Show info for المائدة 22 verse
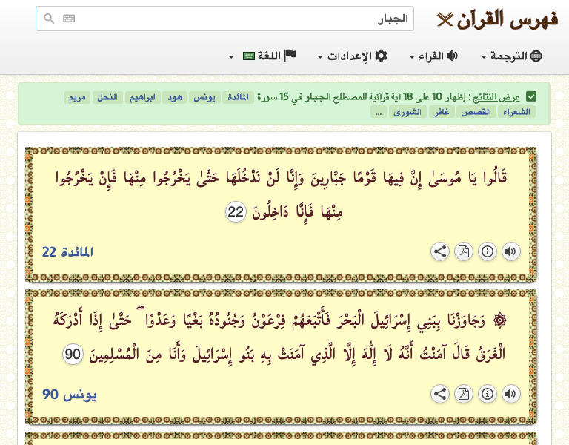The width and height of the screenshot is (569, 445). click(x=488, y=251)
